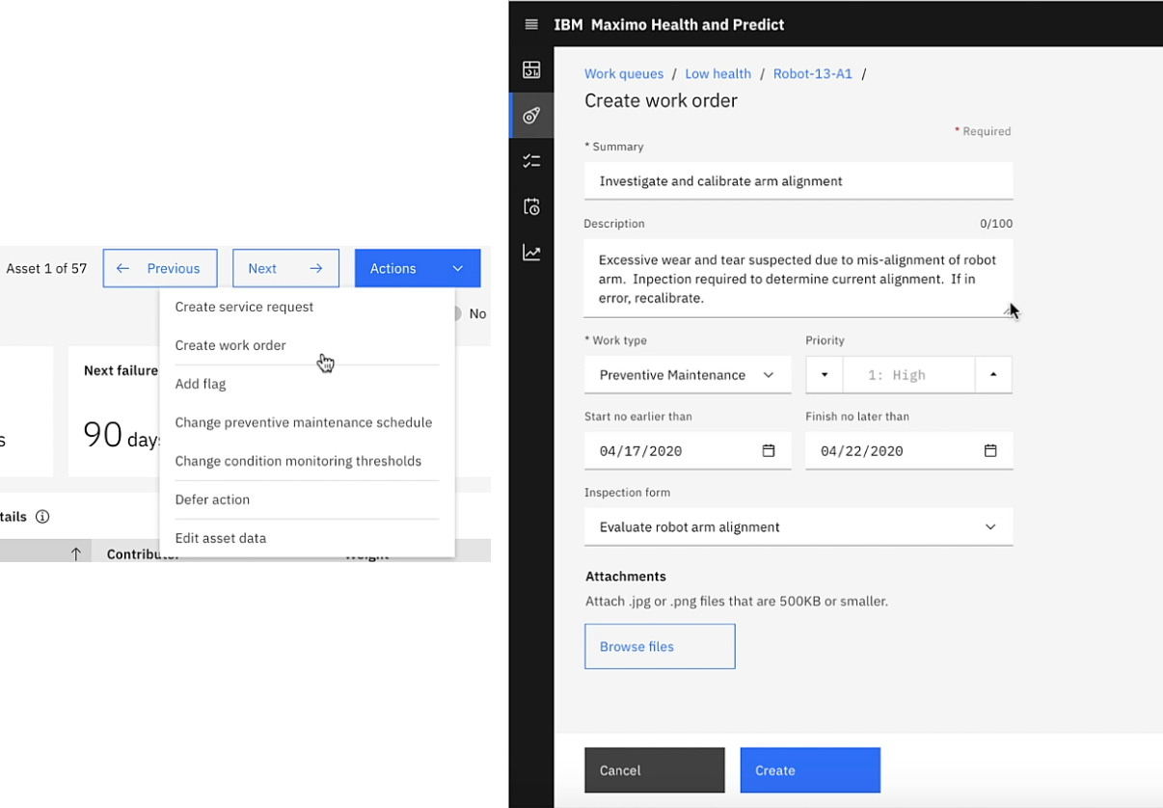Image resolution: width=1163 pixels, height=808 pixels.
Task: Click into the Summary input field
Action: pyautogui.click(x=798, y=181)
